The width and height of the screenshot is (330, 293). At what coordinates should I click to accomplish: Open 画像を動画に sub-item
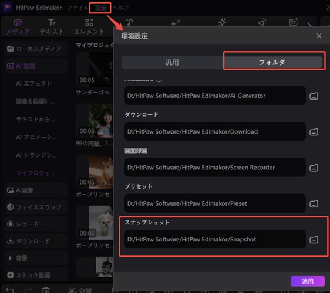coord(35,101)
